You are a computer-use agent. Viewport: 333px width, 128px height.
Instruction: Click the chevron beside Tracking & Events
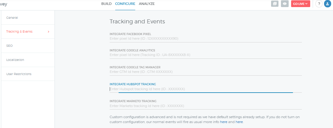49,32
